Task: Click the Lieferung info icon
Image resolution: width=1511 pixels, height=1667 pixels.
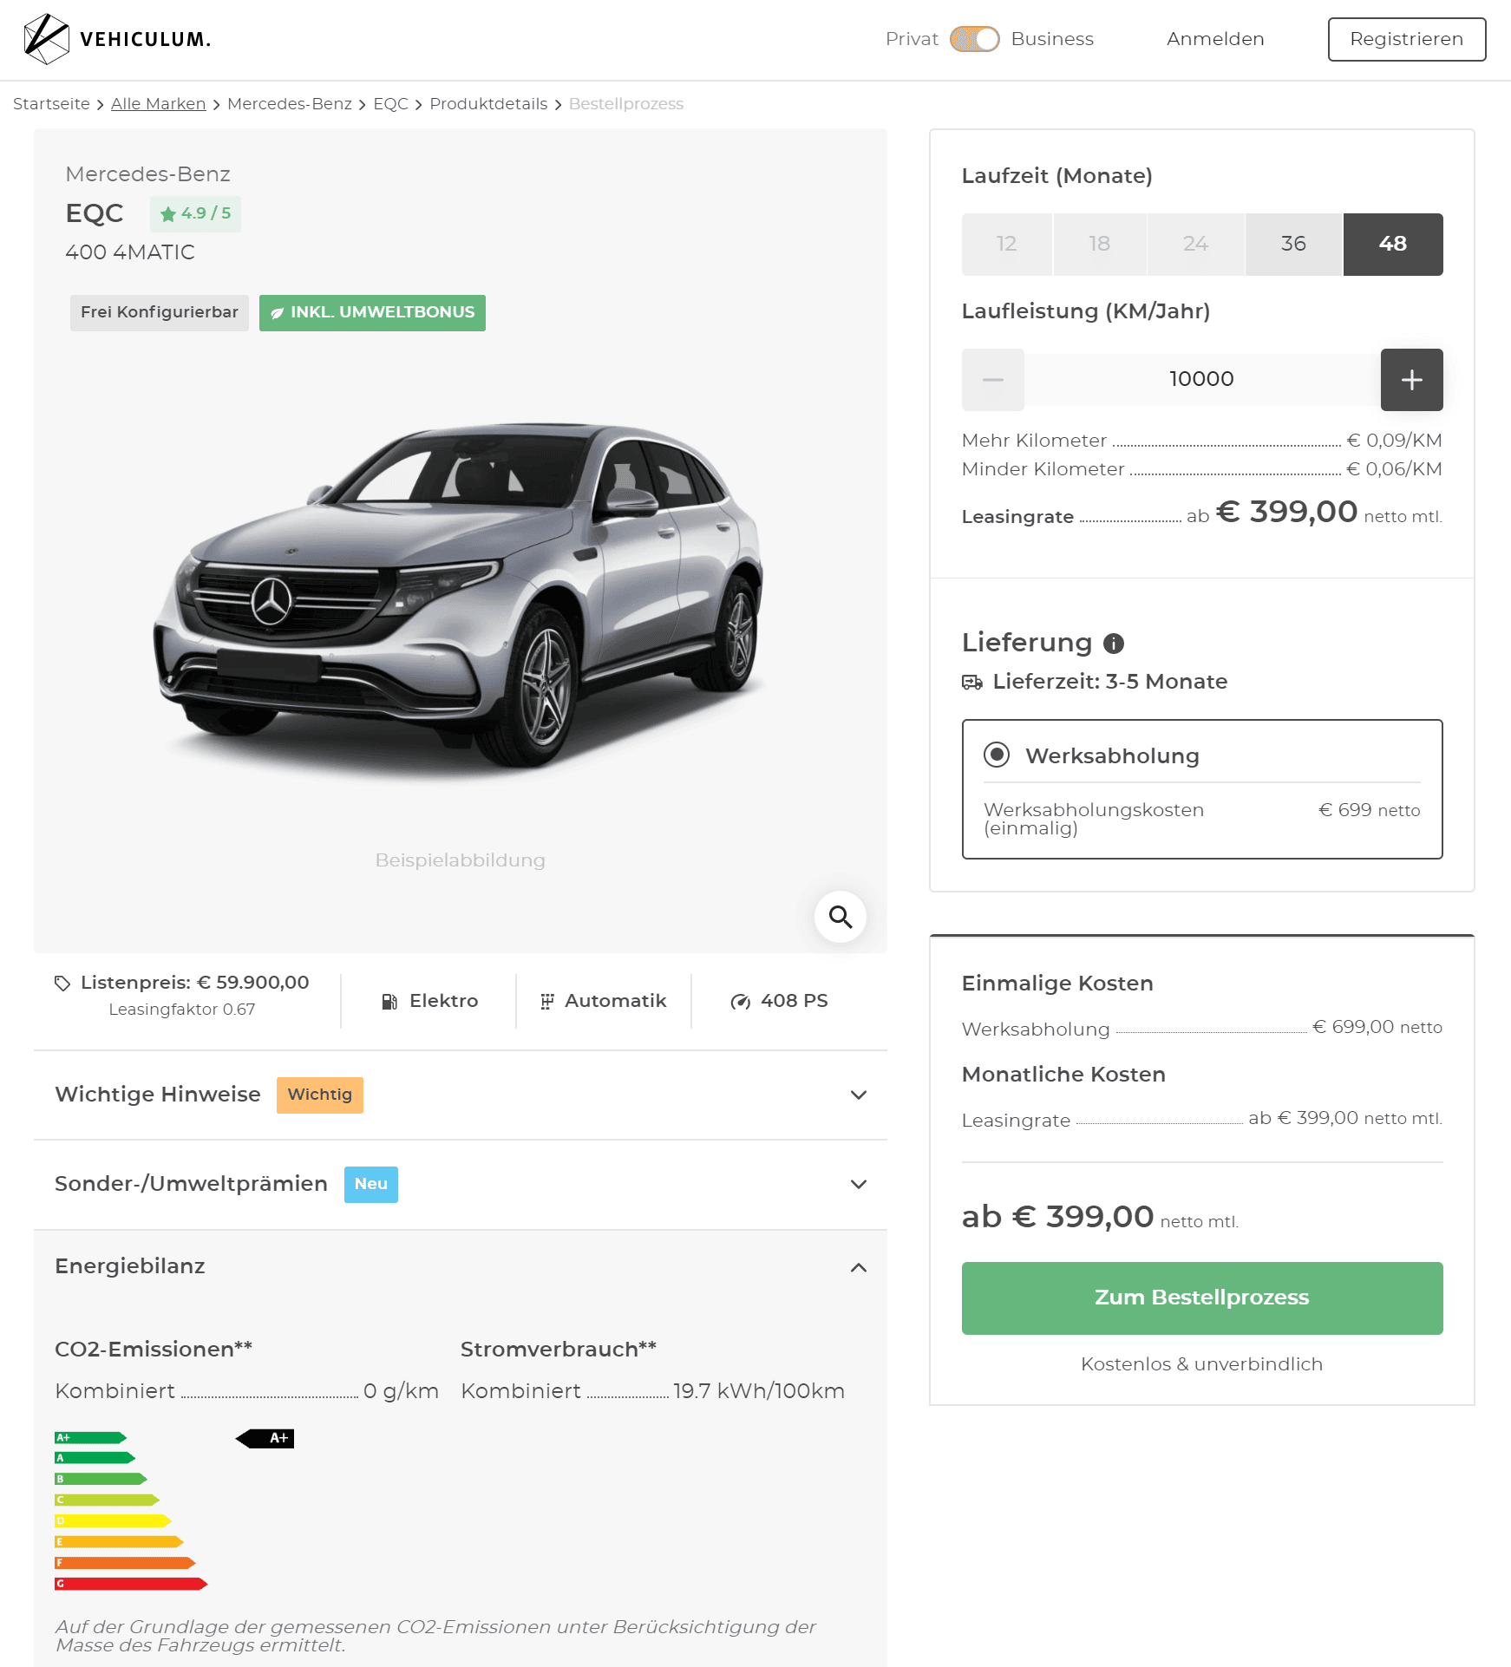Action: (x=1114, y=643)
